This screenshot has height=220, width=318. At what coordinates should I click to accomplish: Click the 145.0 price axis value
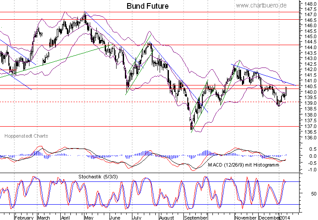(310, 36)
